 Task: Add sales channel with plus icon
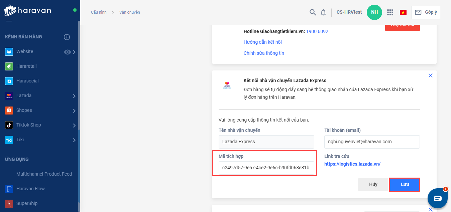[67, 37]
